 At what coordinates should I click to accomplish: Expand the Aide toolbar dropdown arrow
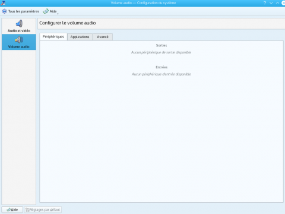[58, 14]
